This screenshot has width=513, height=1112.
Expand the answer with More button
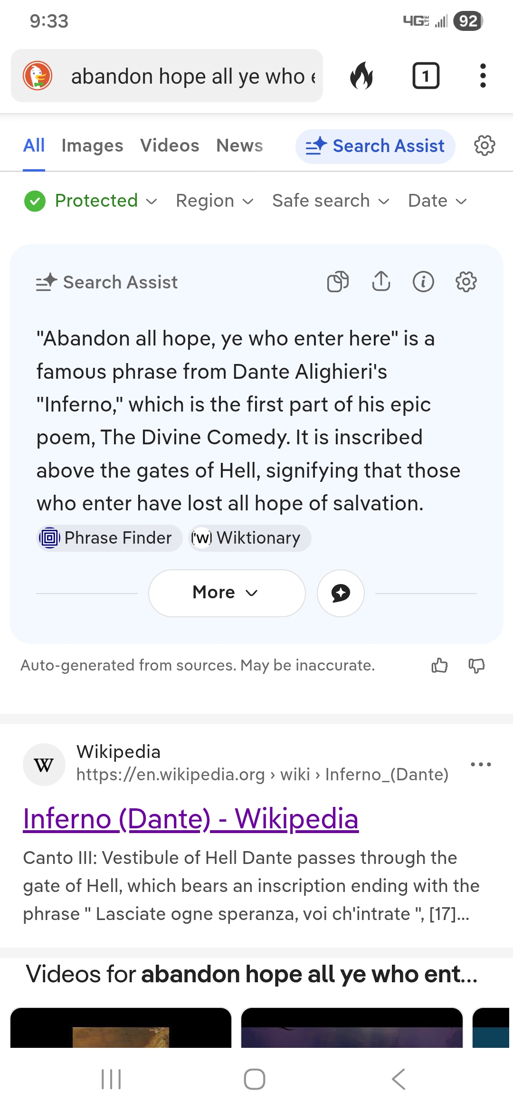point(227,593)
